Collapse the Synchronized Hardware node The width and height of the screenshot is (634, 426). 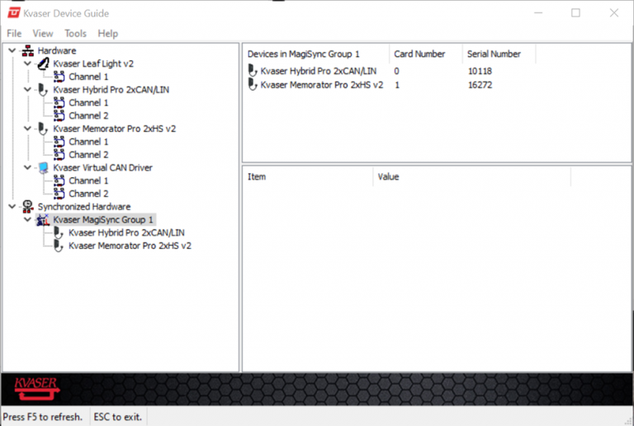coord(12,206)
